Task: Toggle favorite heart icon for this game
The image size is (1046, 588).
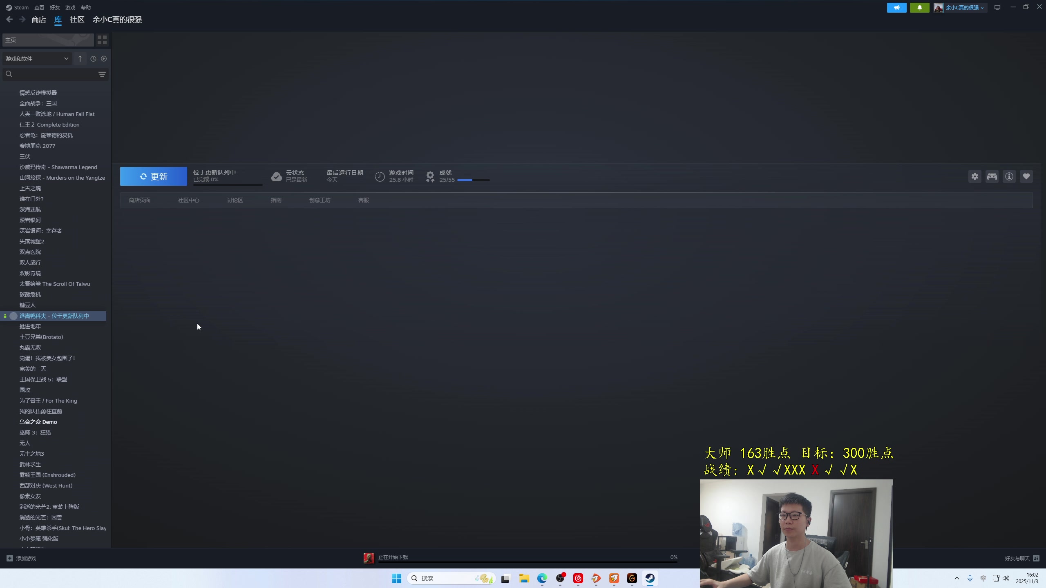Action: [1026, 176]
